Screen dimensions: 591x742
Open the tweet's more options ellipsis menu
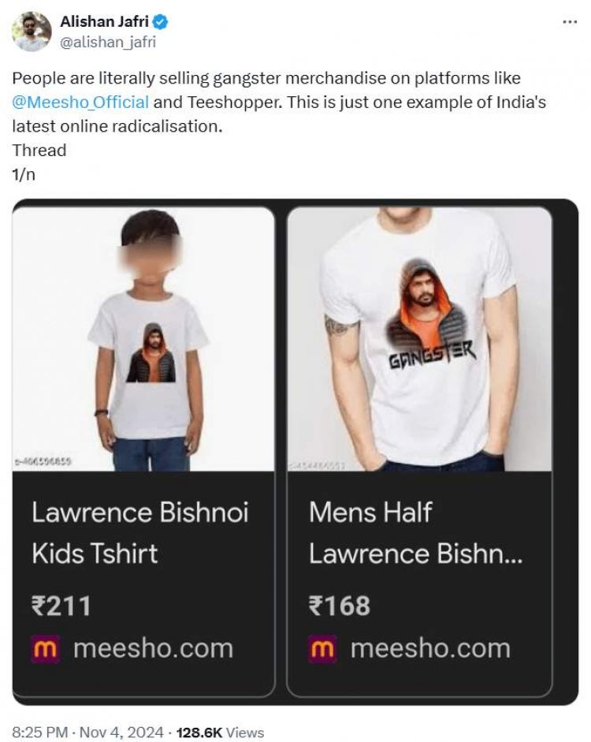569,21
